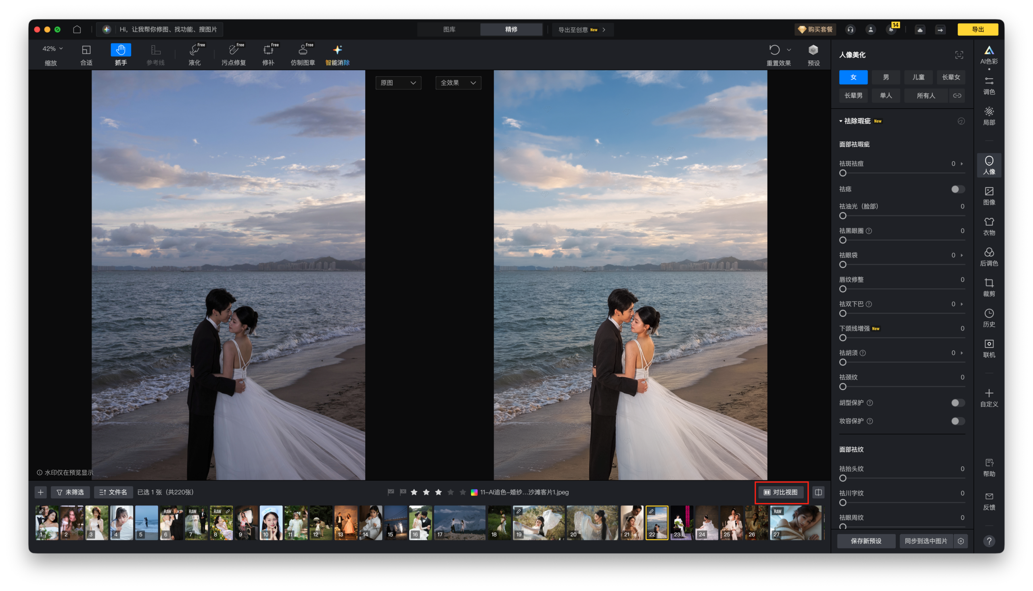Click the face recognition frame icon
The height and width of the screenshot is (591, 1033).
click(959, 55)
